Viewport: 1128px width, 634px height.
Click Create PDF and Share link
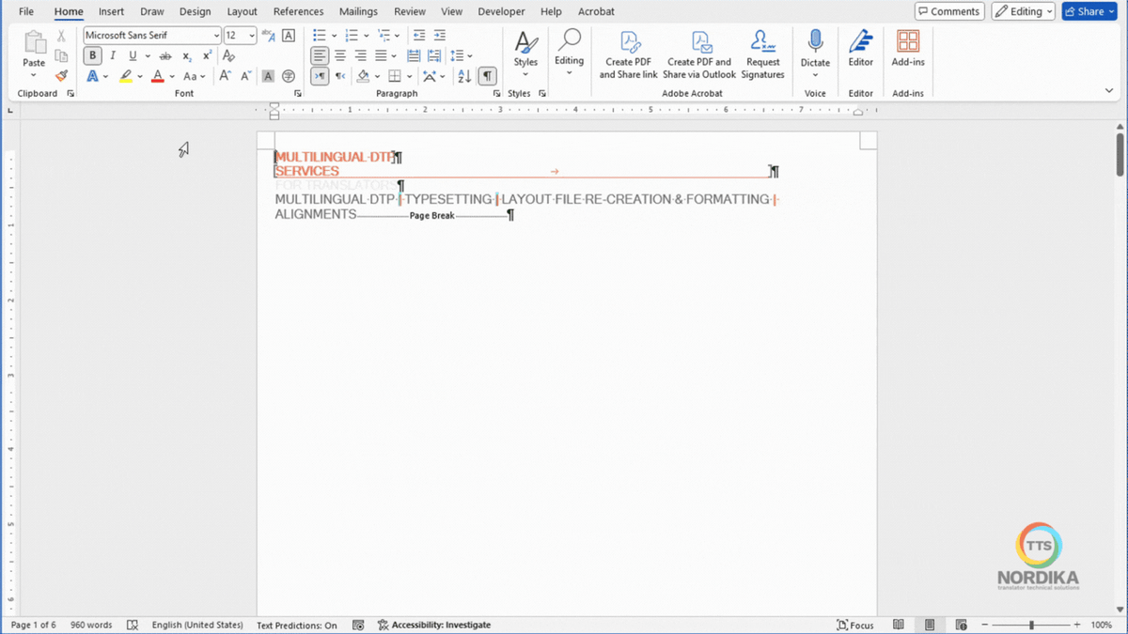point(628,54)
